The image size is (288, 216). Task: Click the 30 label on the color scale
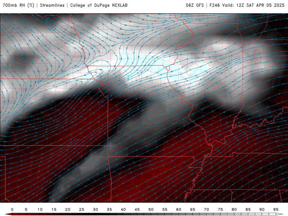(95, 210)
